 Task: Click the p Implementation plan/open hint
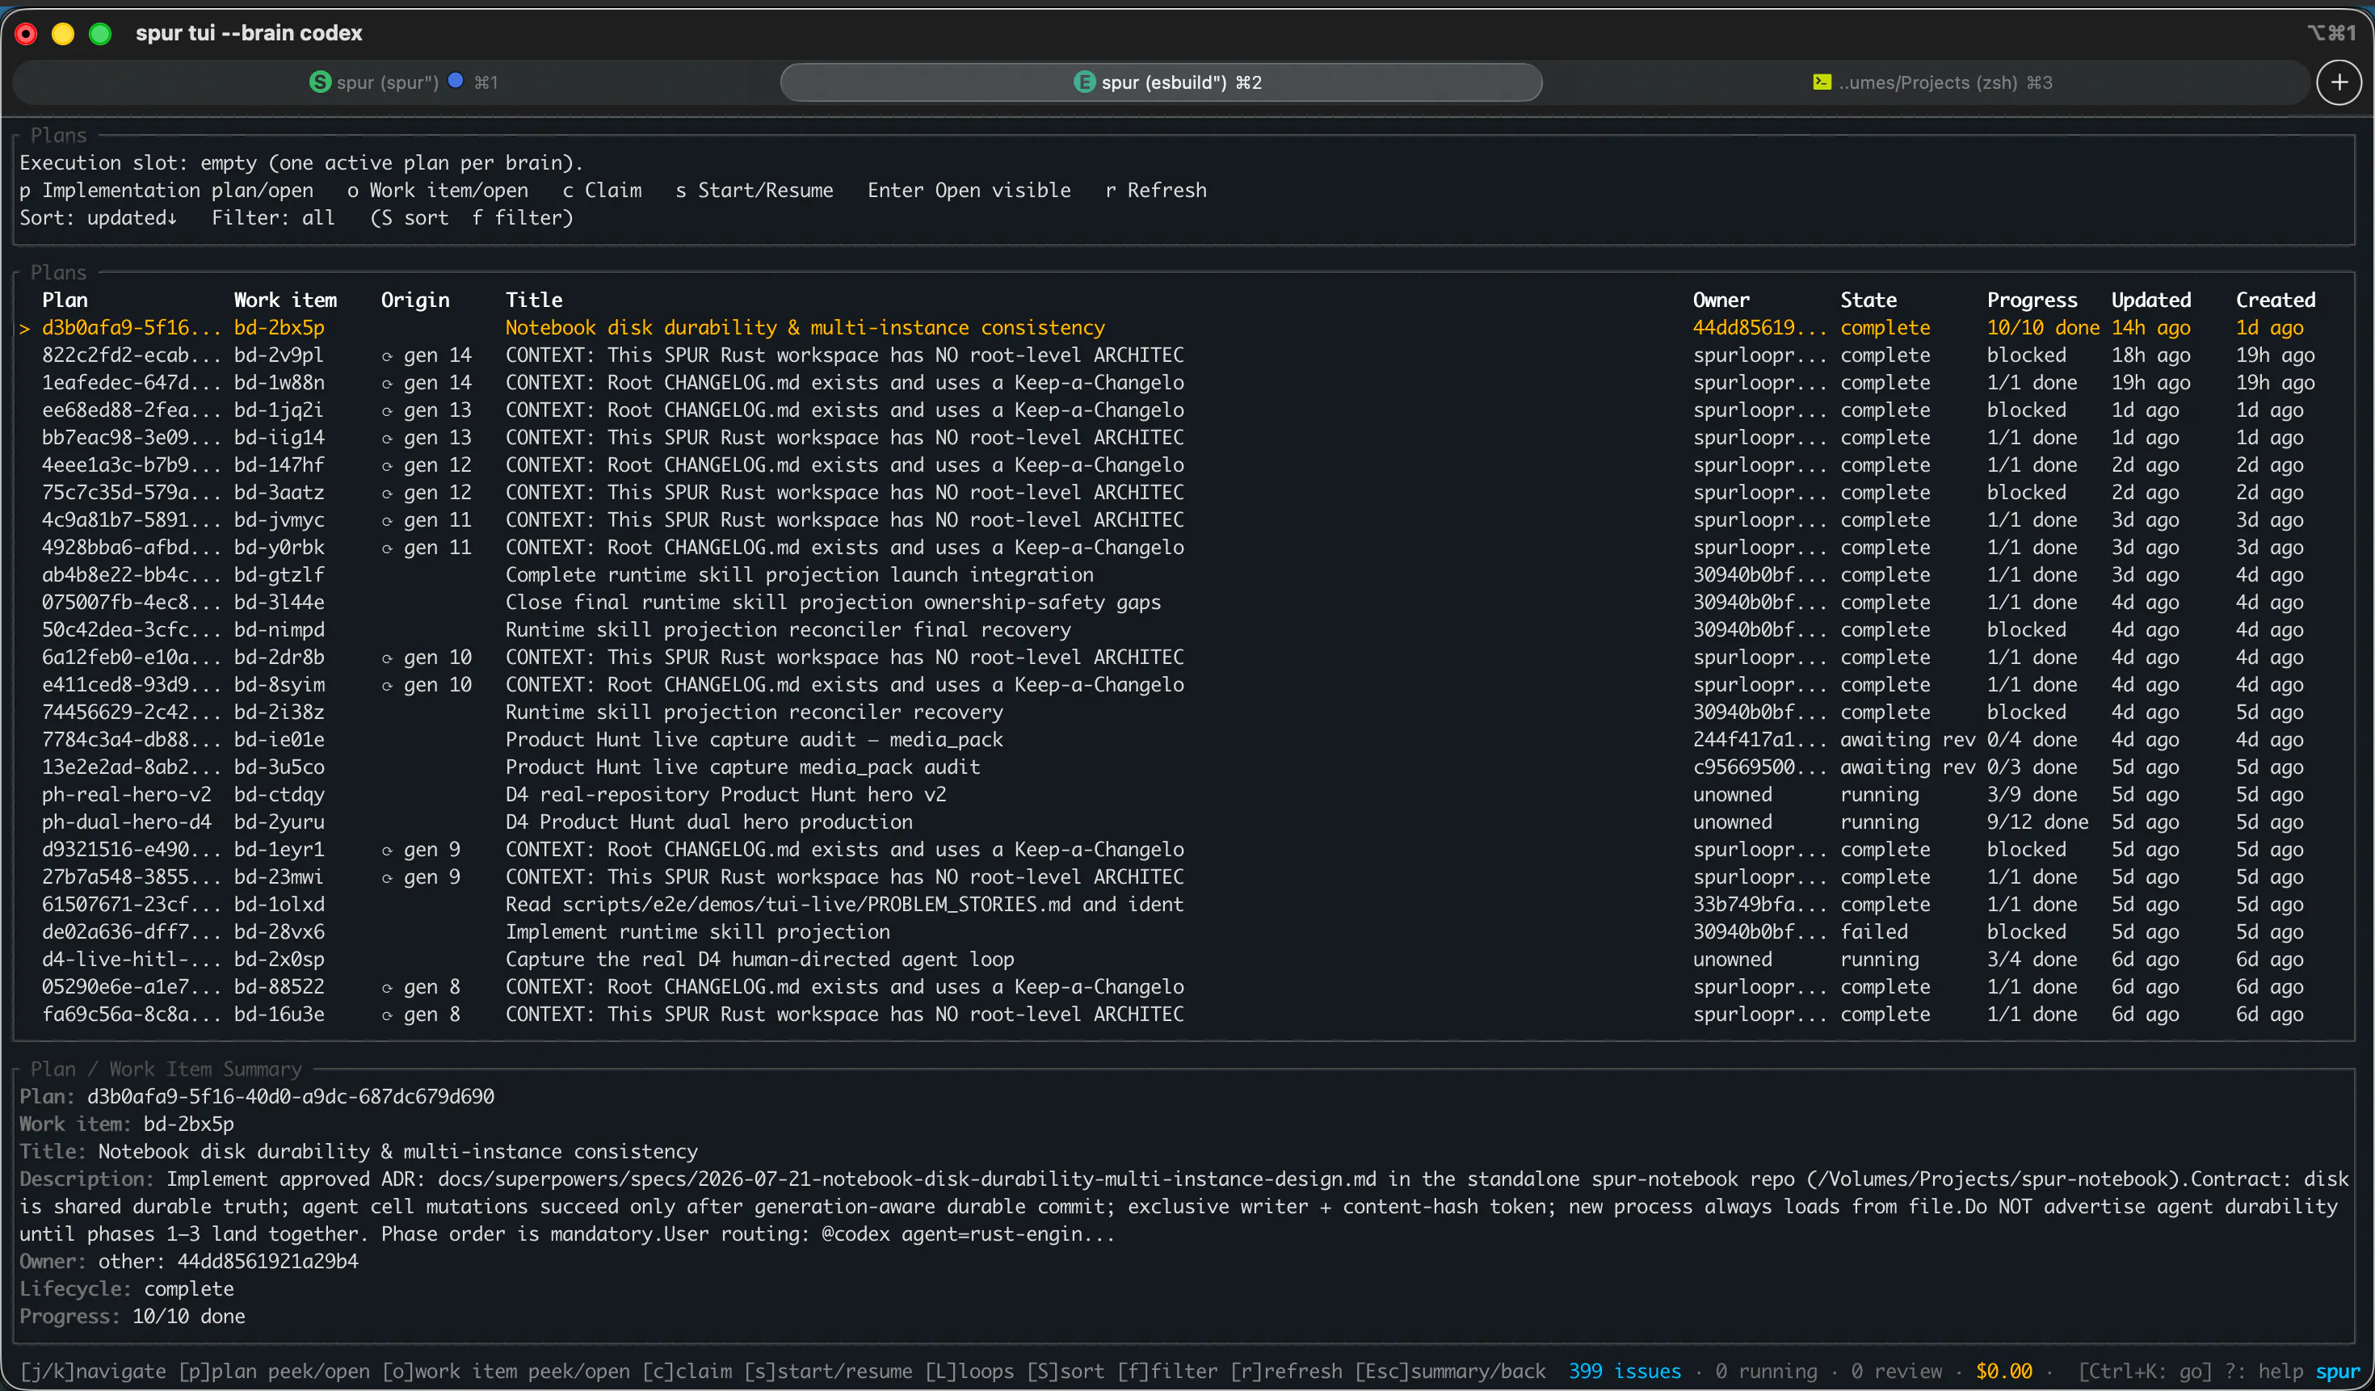point(166,191)
